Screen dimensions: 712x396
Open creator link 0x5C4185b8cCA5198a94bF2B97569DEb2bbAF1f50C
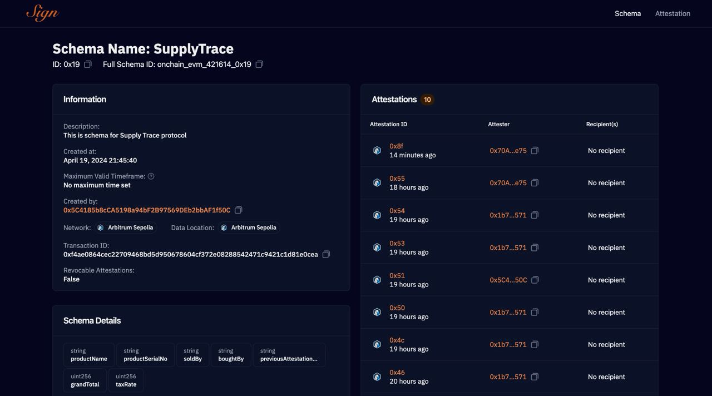coord(146,210)
